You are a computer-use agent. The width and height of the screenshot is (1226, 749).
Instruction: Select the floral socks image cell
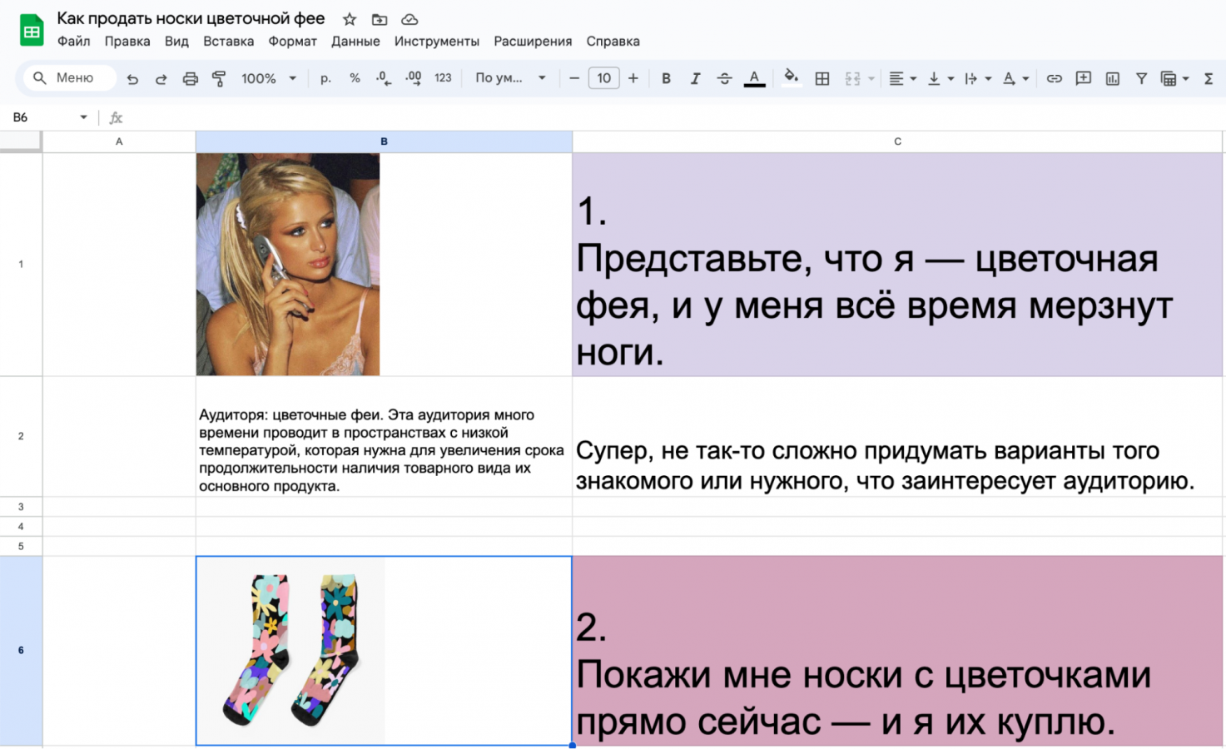pyautogui.click(x=383, y=650)
